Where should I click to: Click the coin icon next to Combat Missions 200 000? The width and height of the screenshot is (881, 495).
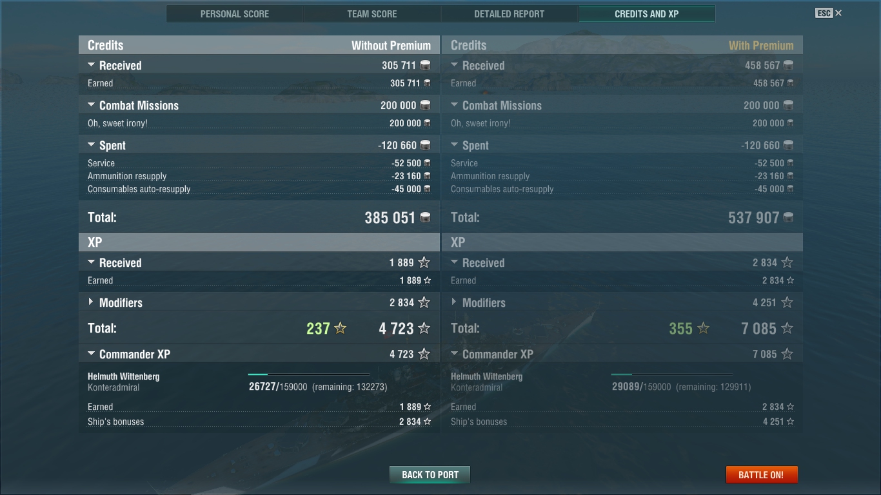click(x=426, y=106)
